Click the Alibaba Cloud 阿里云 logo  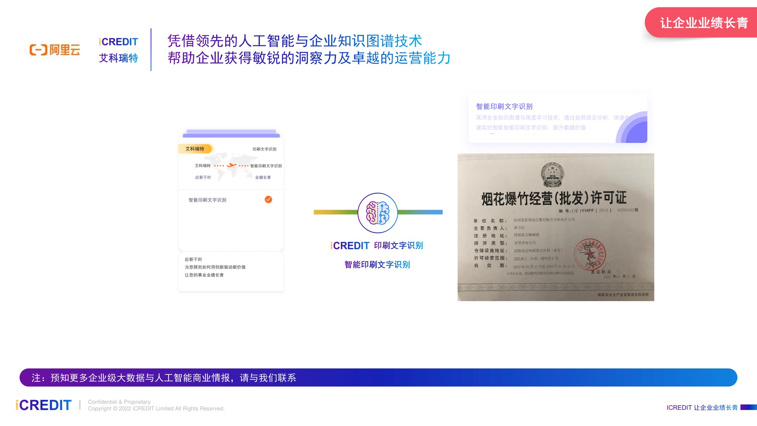click(x=55, y=50)
